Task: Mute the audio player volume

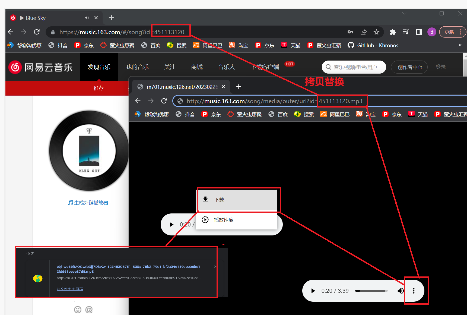Action: coord(400,291)
